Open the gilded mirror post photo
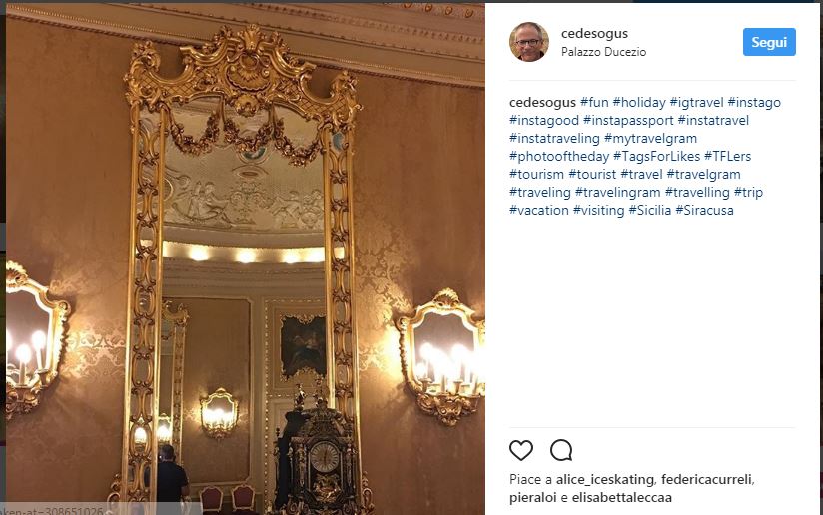823x515 pixels. [x=245, y=258]
